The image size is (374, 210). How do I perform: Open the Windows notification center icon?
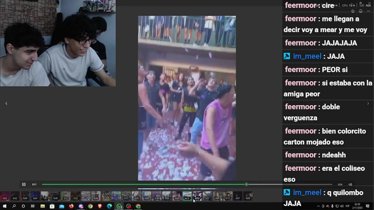coord(368,206)
